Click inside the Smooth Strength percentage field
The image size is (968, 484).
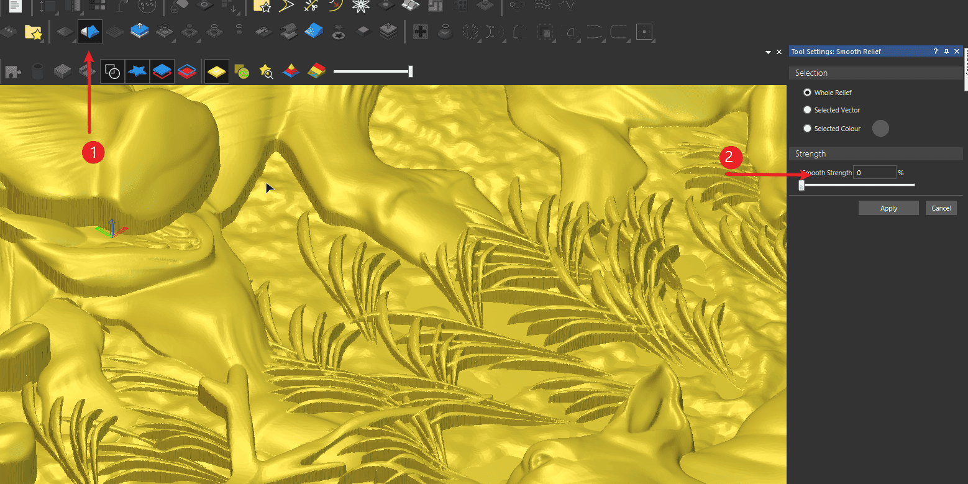(874, 172)
